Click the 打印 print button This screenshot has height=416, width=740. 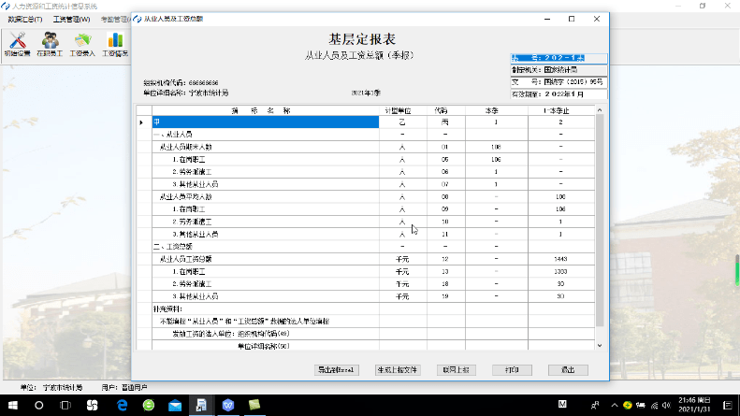pos(512,369)
